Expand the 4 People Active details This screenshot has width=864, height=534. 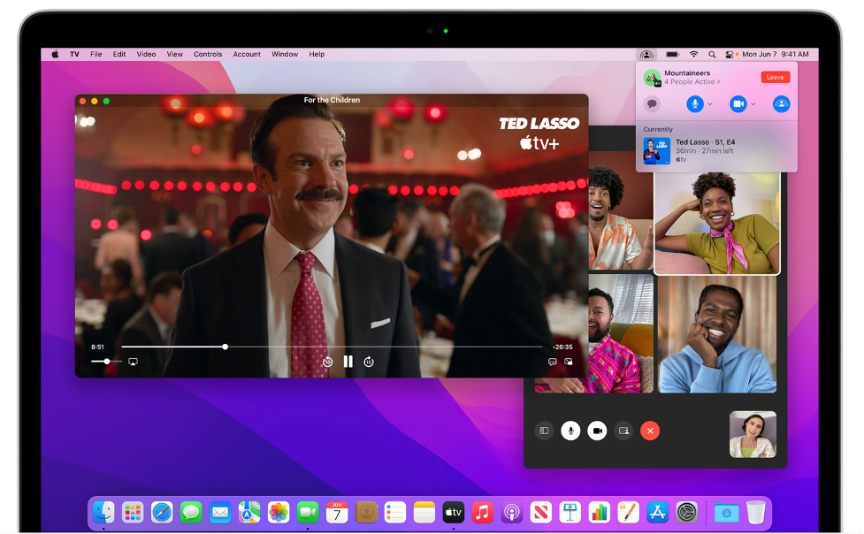coord(692,82)
